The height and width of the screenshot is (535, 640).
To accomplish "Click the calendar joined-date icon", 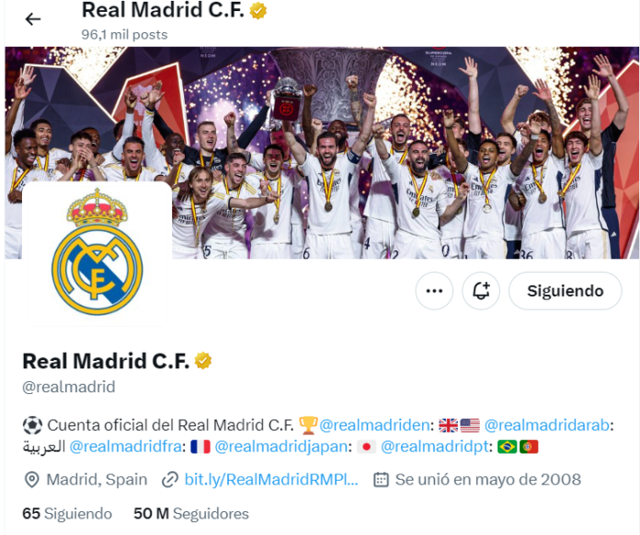I will (x=382, y=480).
